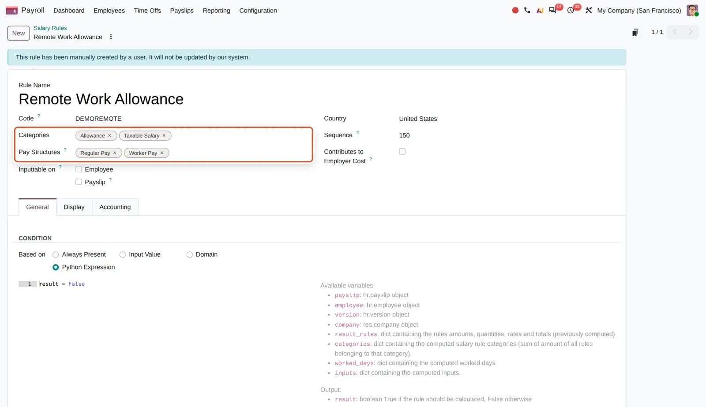The width and height of the screenshot is (706, 407).
Task: Open the Configuration menu
Action: (x=258, y=11)
